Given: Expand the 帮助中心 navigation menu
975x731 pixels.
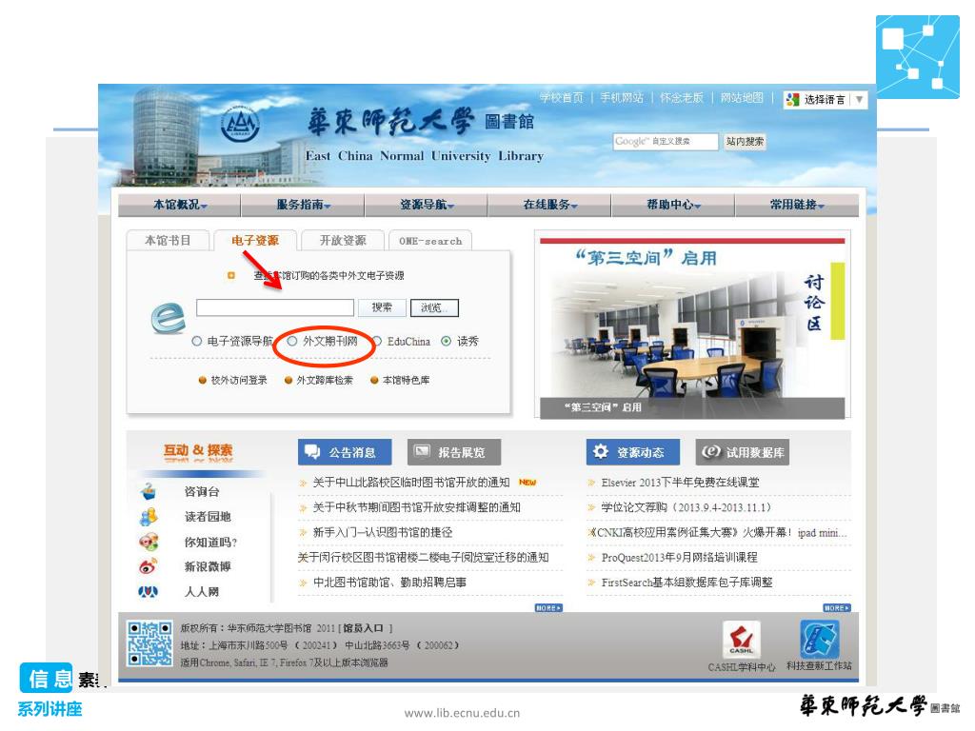Looking at the screenshot, I should 673,205.
